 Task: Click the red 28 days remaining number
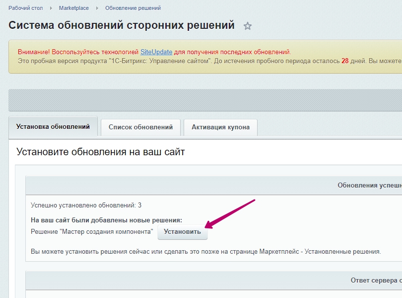click(345, 61)
